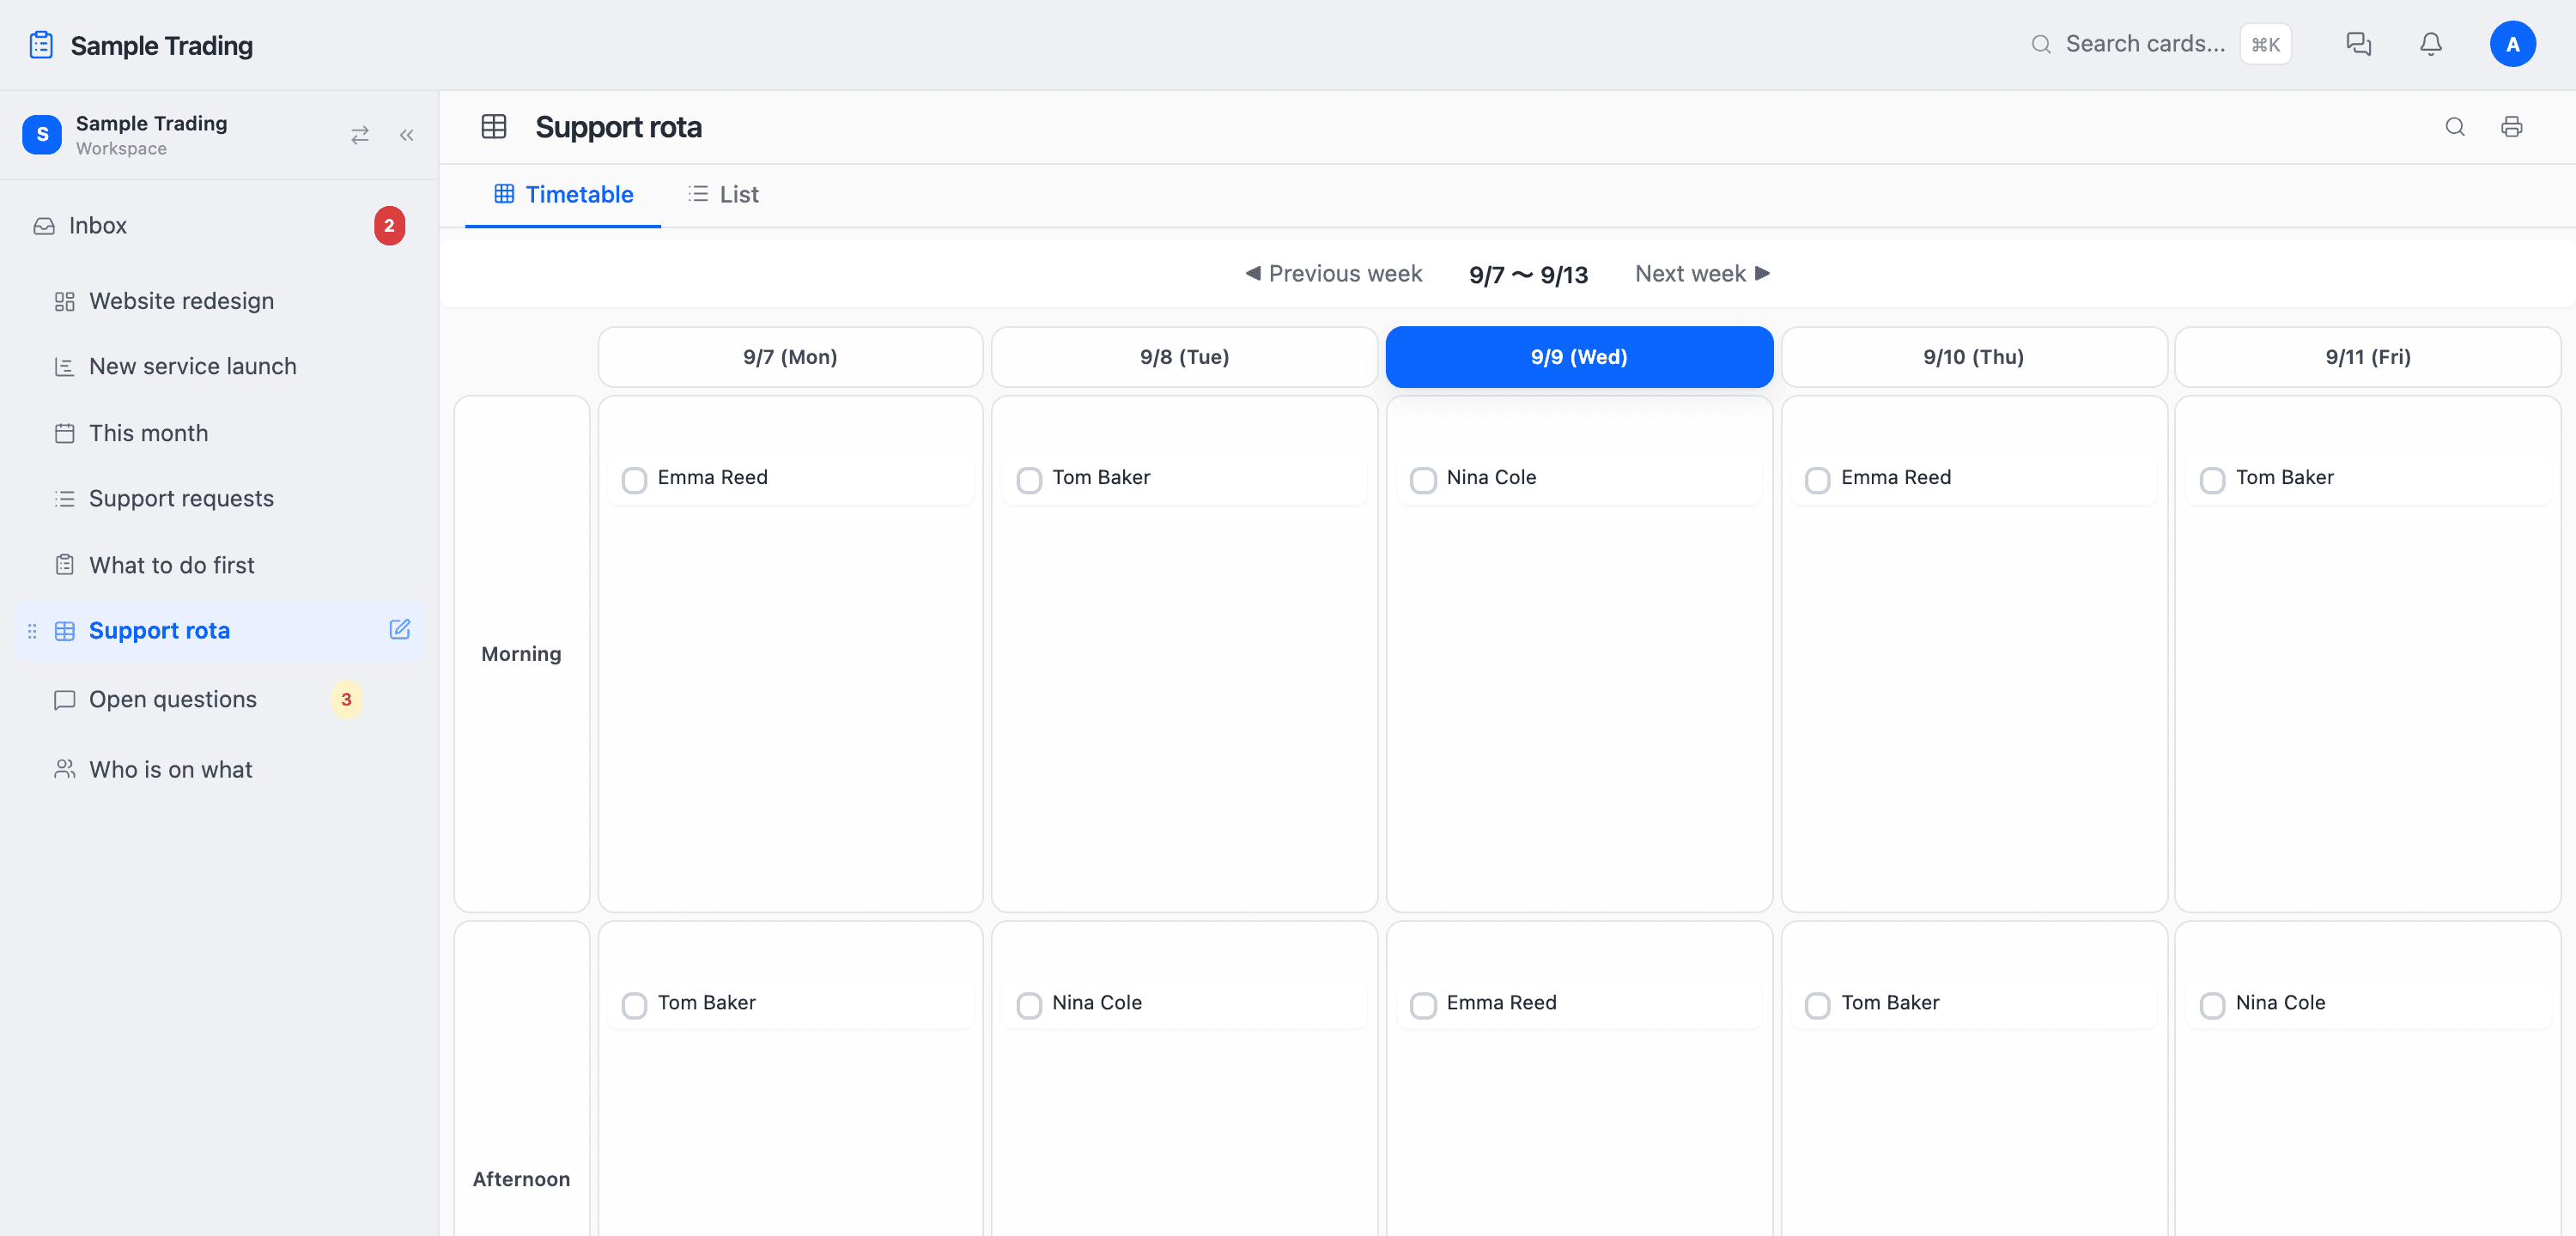
Task: Click the Support requests list icon
Action: tap(65, 499)
